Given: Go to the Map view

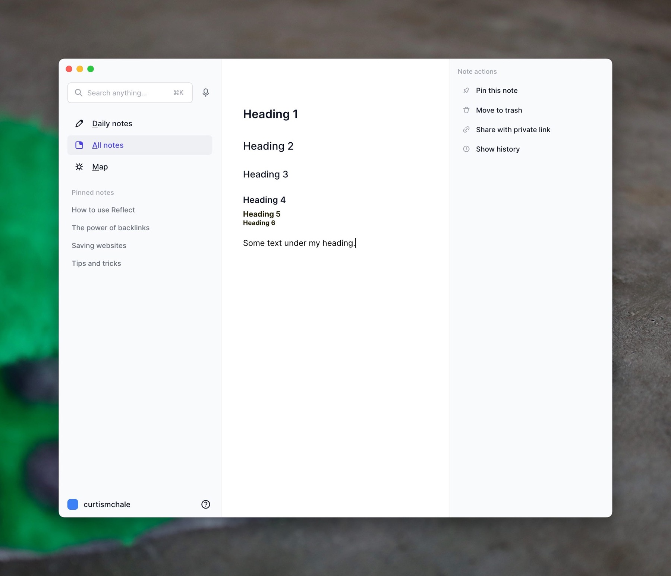Looking at the screenshot, I should pos(100,167).
